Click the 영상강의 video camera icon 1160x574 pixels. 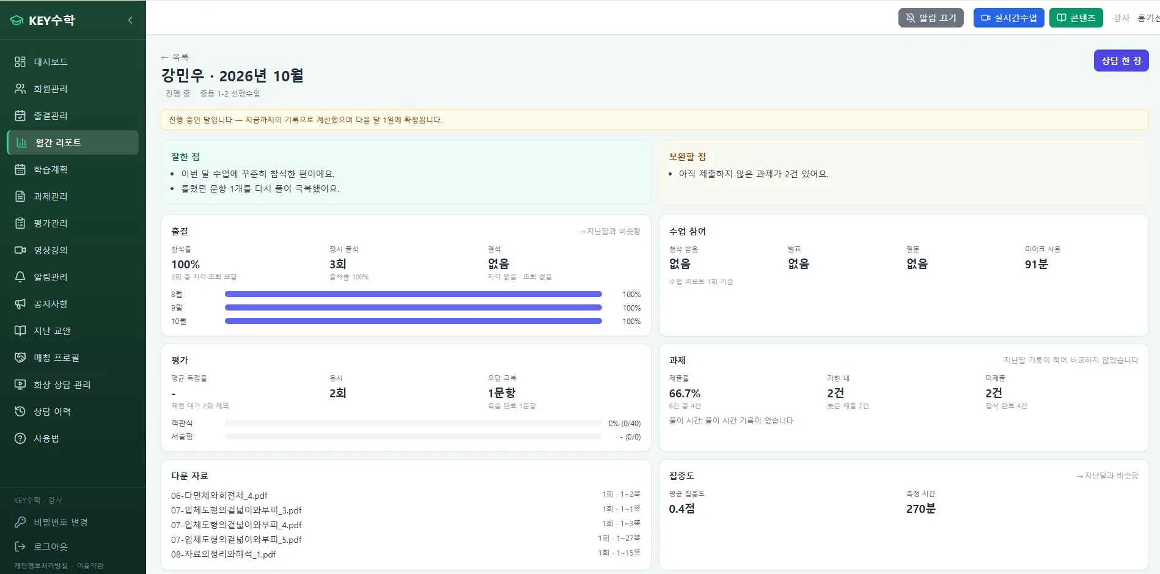click(x=20, y=250)
